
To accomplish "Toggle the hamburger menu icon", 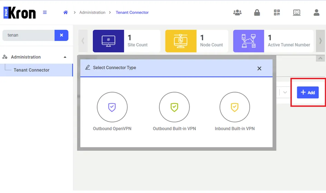I will 45,12.
